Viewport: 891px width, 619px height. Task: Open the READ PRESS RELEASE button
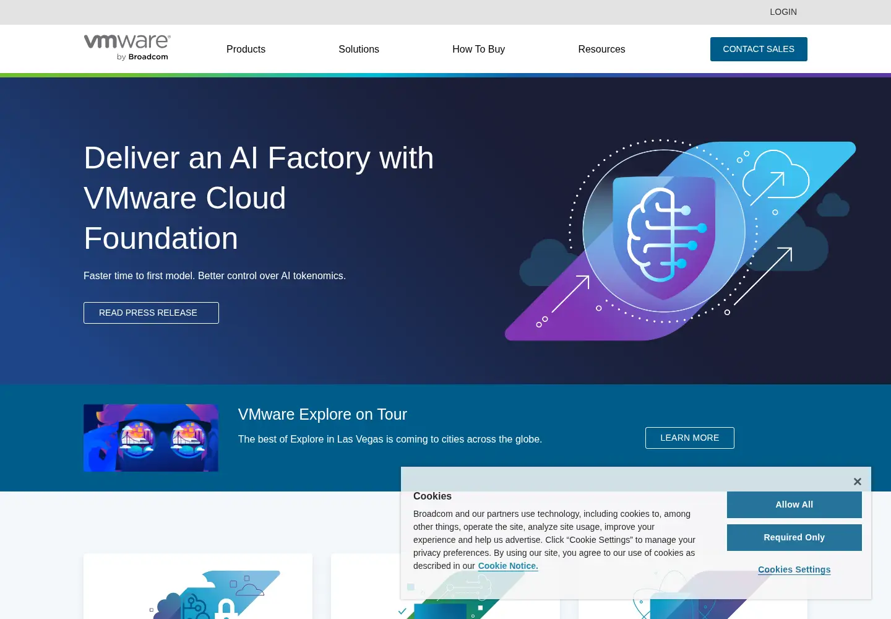coord(151,313)
